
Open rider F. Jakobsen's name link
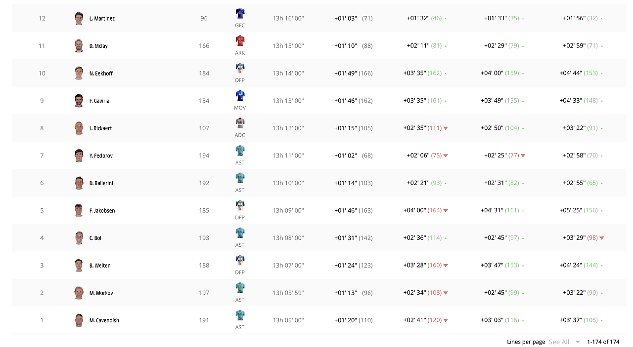click(x=102, y=210)
